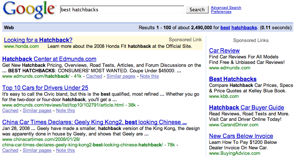This screenshot has height=157, width=294.
Task: Open Cached link for Top 10 Cars result
Action: 10,111
